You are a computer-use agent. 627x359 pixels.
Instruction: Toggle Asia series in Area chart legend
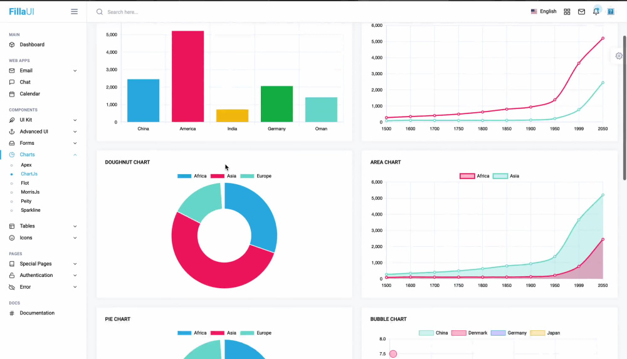click(506, 176)
